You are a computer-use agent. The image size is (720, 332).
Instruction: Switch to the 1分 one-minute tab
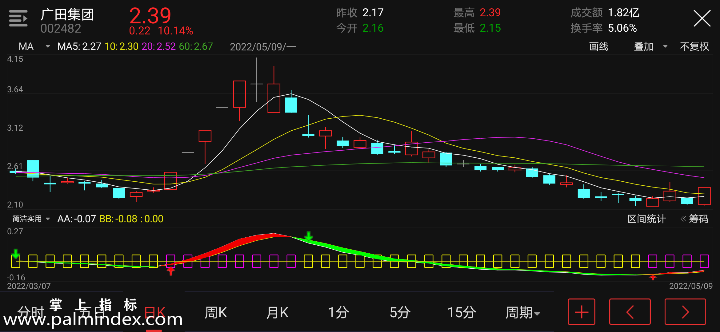338,312
